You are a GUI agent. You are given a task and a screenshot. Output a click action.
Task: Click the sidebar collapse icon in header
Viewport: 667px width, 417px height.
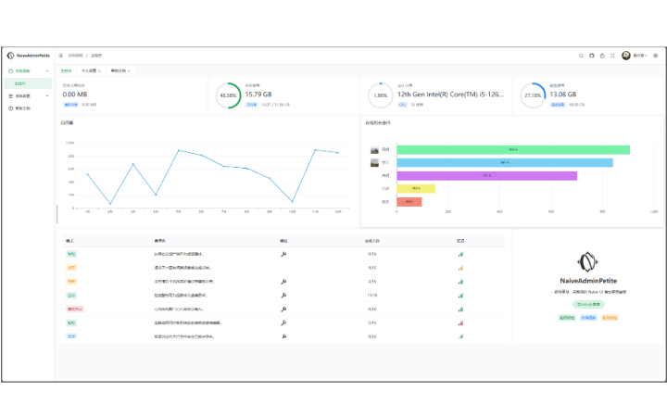click(x=61, y=56)
